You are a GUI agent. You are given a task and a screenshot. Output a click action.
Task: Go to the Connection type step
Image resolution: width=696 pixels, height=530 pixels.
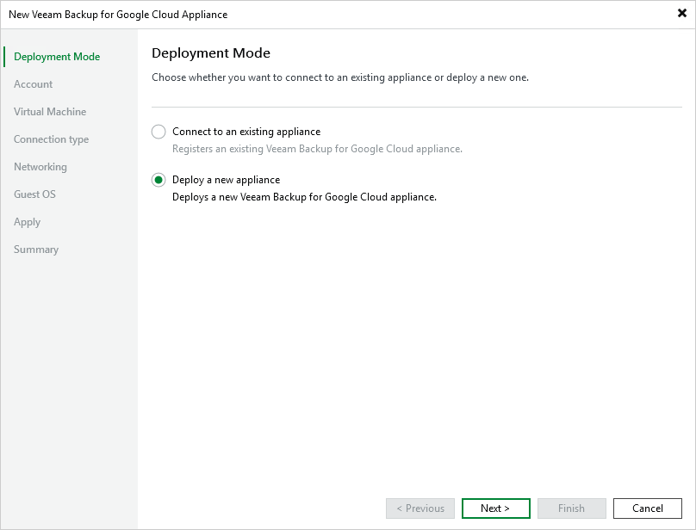point(51,139)
